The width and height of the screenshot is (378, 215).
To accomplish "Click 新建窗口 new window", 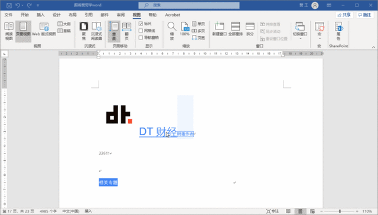I will [x=219, y=29].
